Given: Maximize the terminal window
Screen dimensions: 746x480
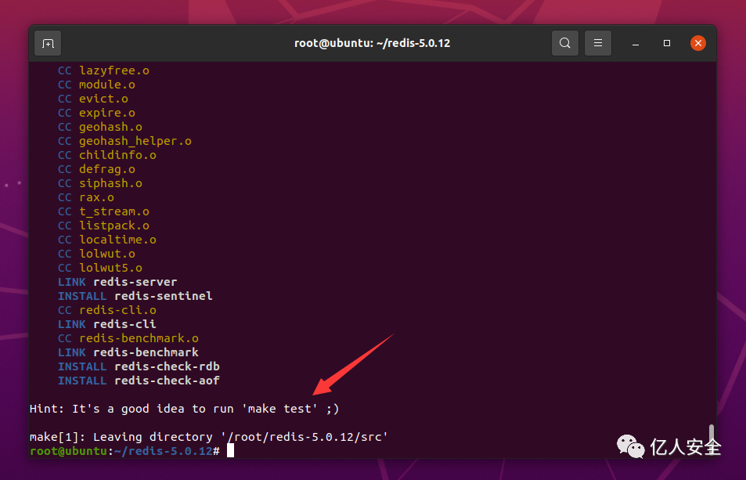Looking at the screenshot, I should [667, 43].
